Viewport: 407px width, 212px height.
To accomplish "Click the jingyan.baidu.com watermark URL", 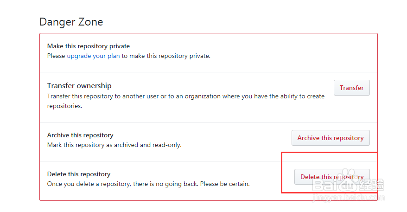I will pyautogui.click(x=349, y=198).
